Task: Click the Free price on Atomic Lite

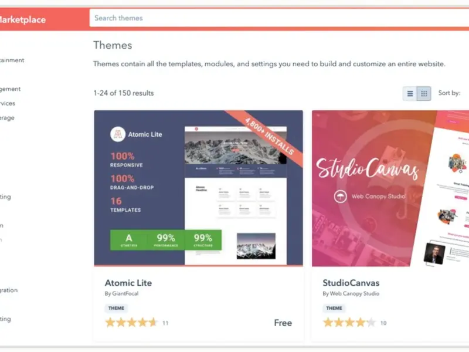Action: [283, 323]
